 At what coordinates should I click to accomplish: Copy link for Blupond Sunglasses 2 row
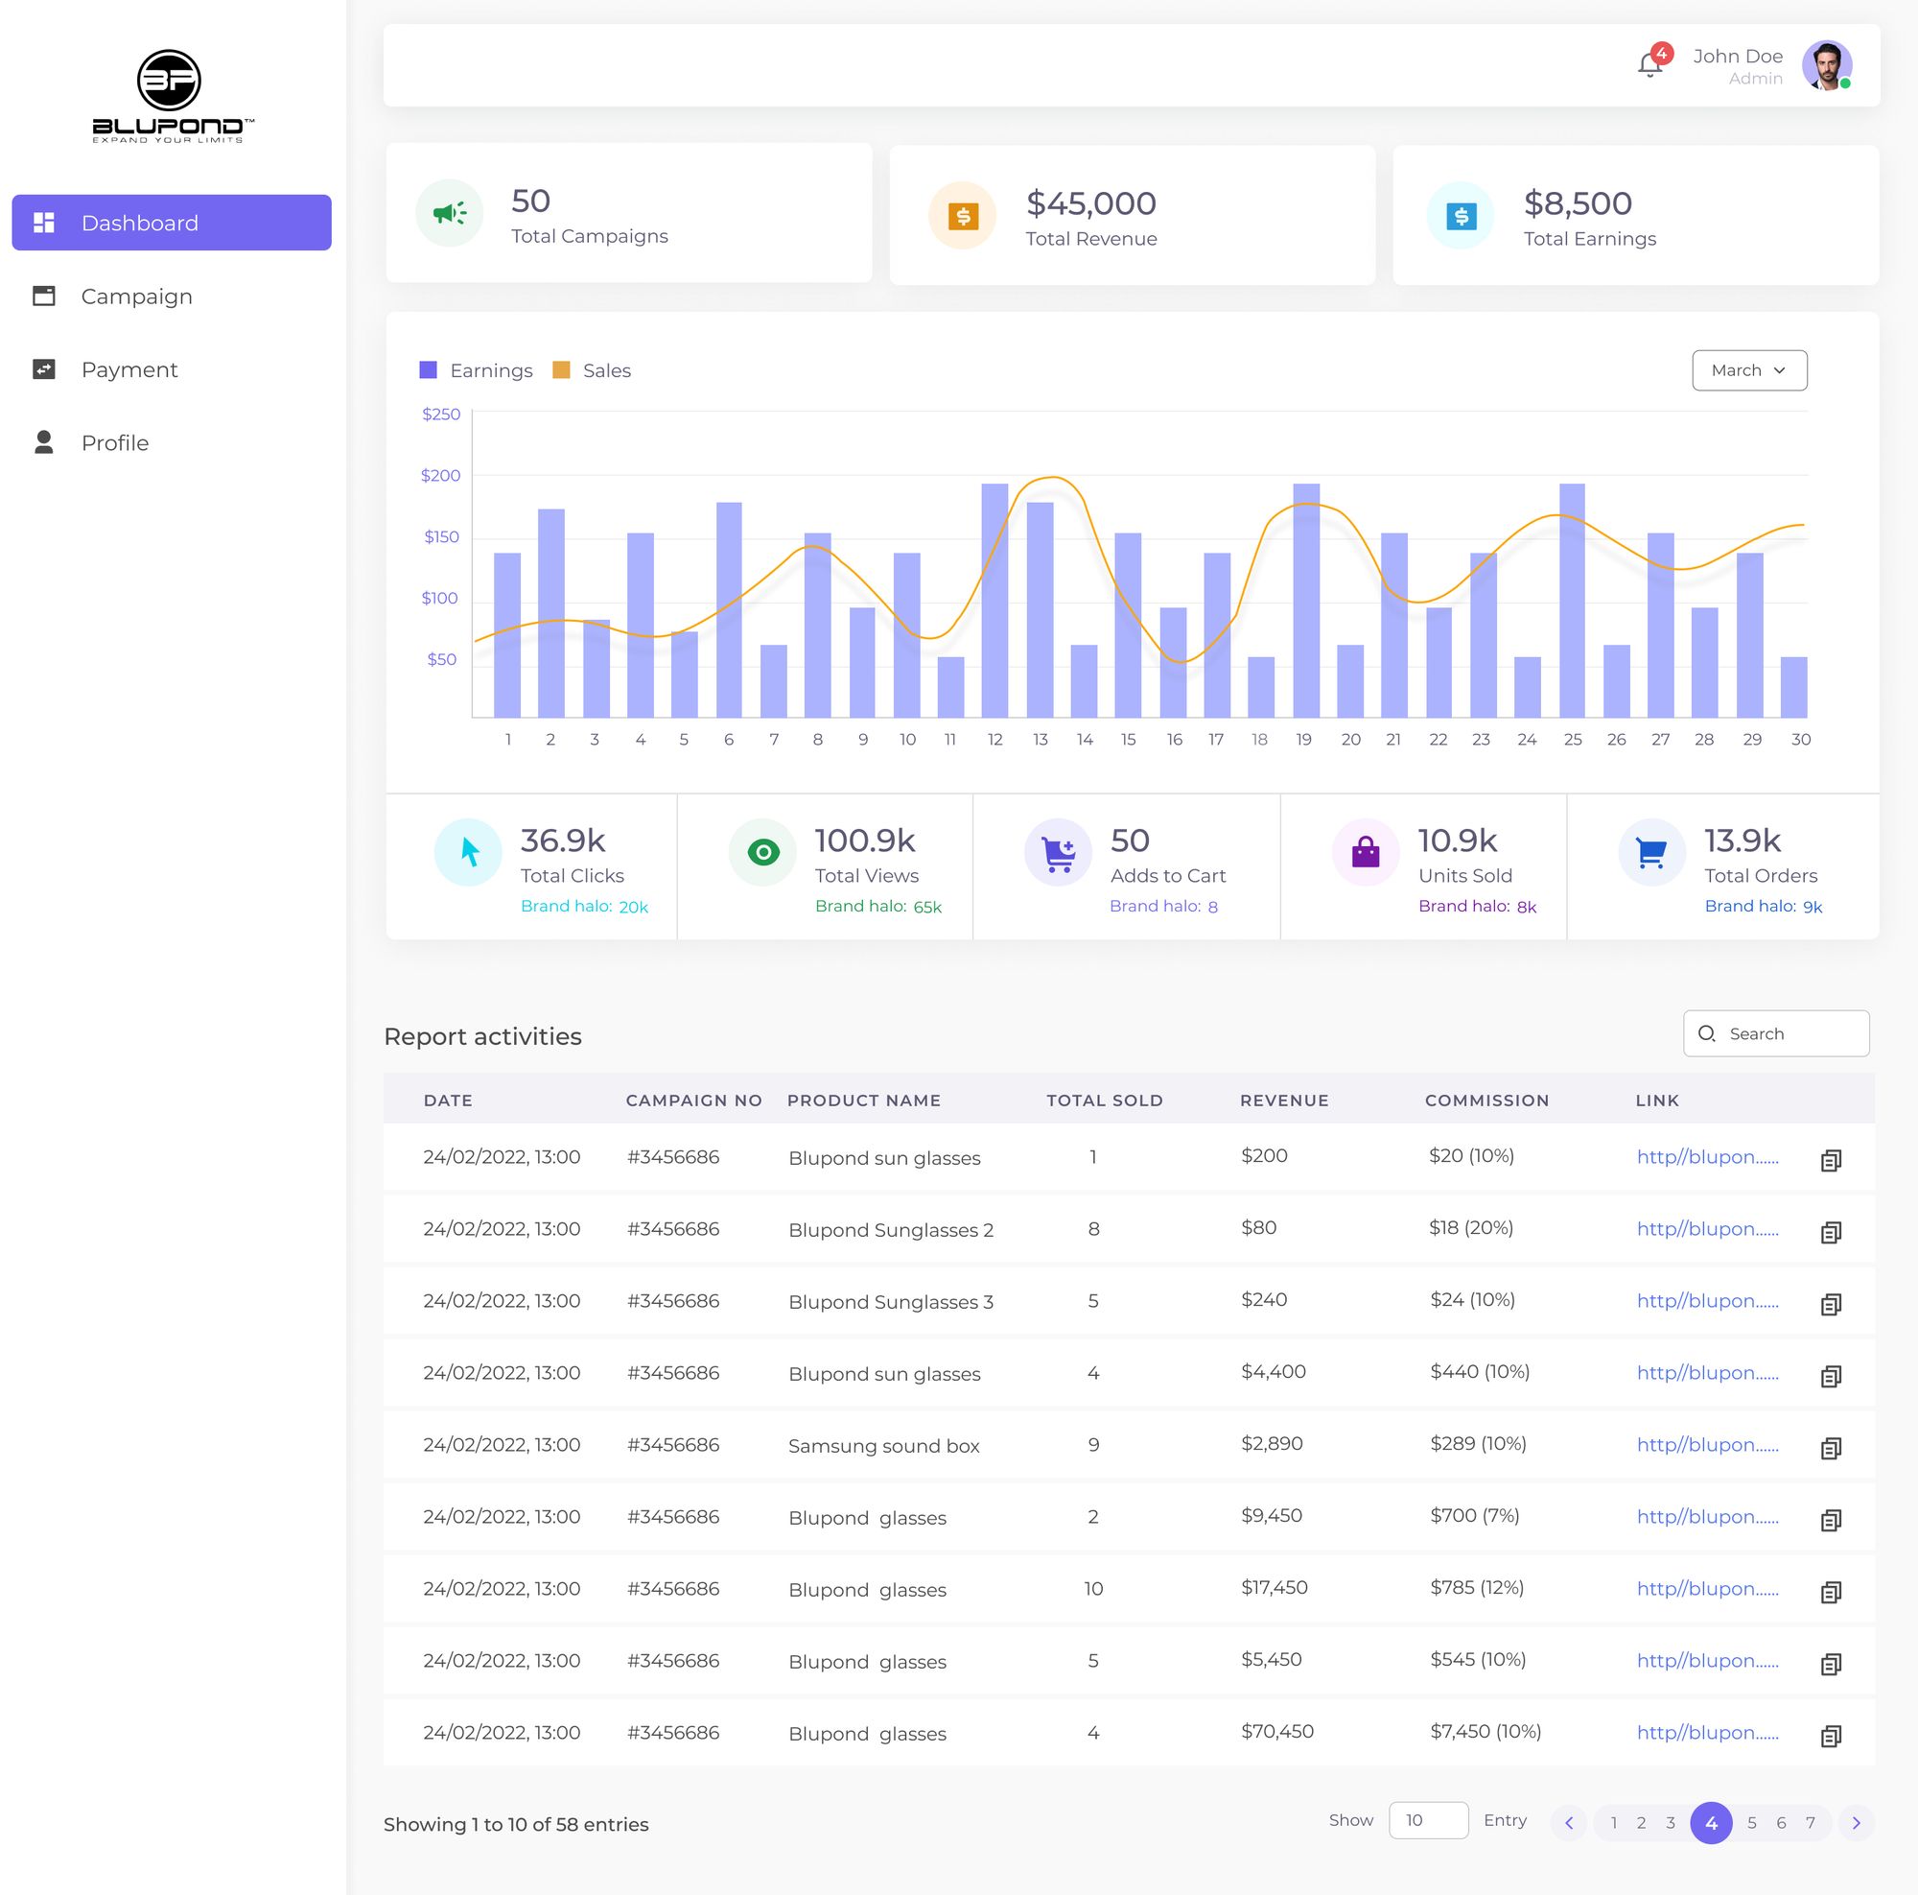pyautogui.click(x=1831, y=1232)
